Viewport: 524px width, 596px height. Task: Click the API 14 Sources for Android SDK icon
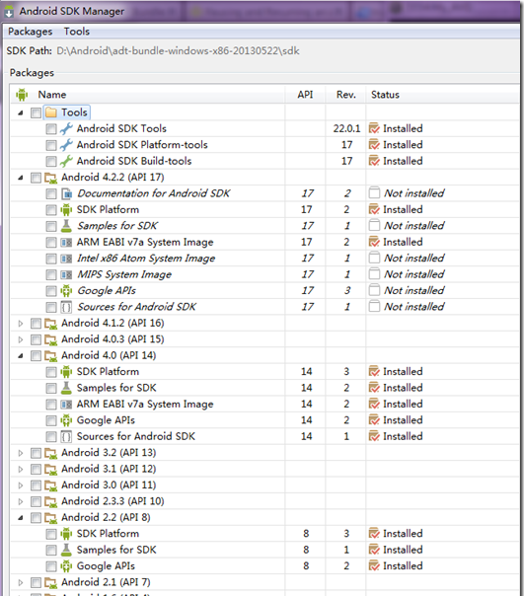coord(66,437)
